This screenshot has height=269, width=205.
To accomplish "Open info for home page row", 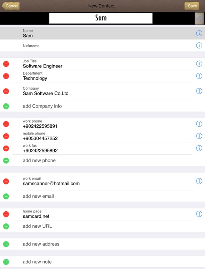I will pyautogui.click(x=199, y=214).
